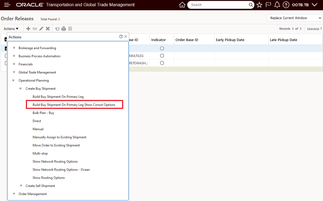323x201 pixels.
Task: Expand Business Process Automation node
Action: click(x=14, y=56)
